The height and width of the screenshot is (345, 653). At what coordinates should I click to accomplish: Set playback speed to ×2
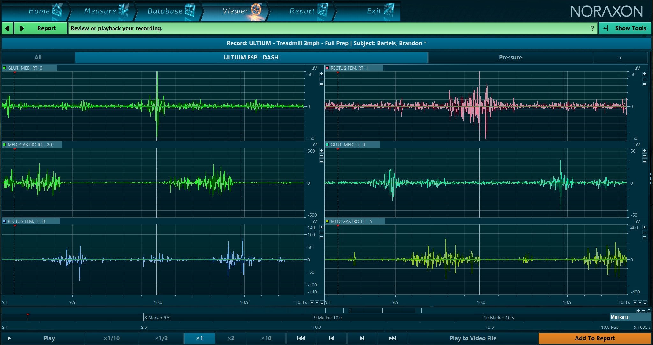pyautogui.click(x=231, y=338)
